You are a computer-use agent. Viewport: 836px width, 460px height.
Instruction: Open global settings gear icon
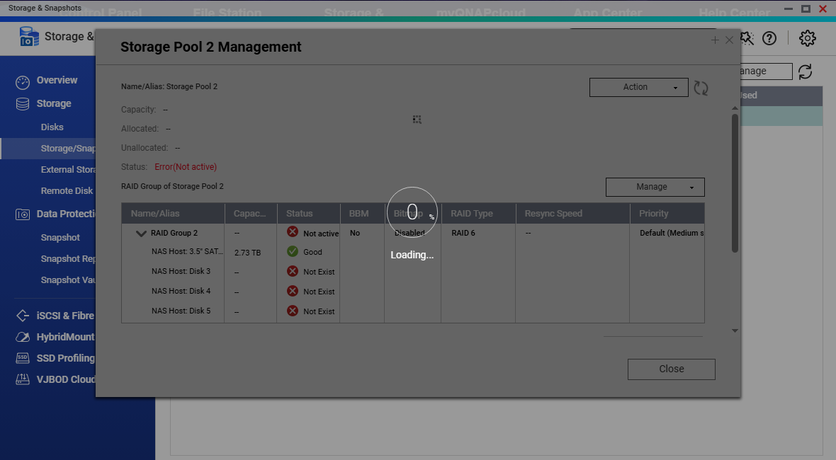[808, 38]
